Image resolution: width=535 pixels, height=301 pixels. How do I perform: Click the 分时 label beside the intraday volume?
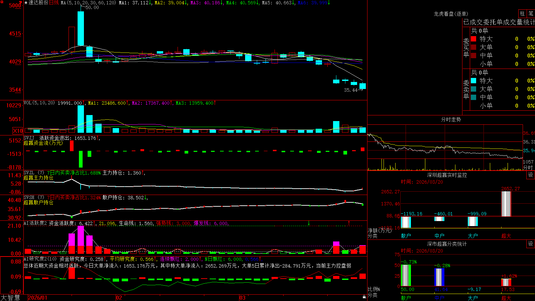click(528, 167)
